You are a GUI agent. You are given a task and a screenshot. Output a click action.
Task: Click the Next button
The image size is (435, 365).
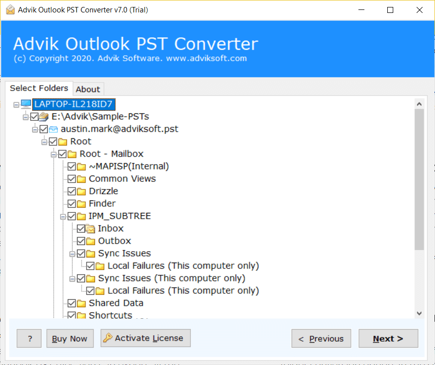[x=388, y=338]
